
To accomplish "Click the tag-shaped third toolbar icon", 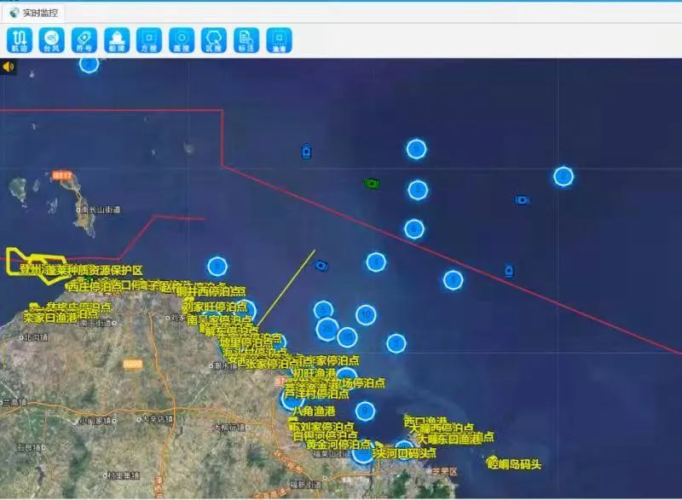I will click(84, 40).
